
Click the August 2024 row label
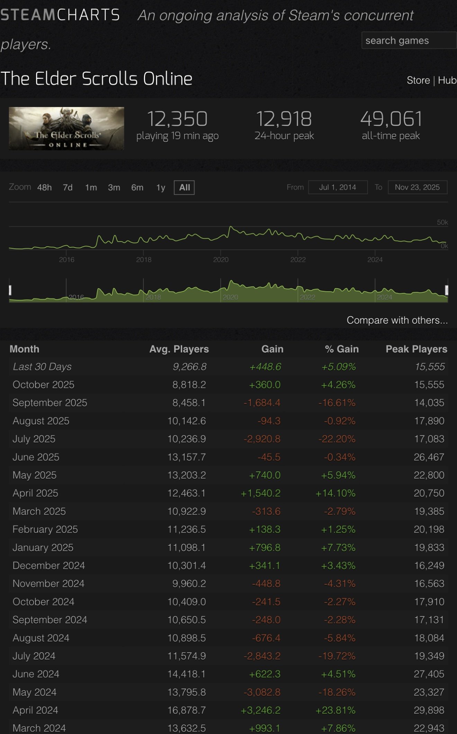pos(41,638)
